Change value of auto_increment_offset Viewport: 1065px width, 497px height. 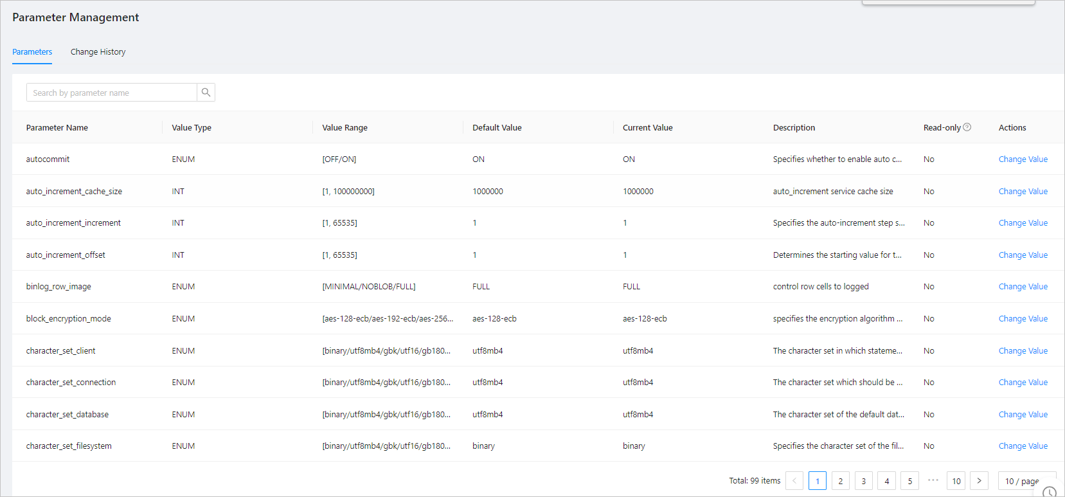coord(1023,255)
